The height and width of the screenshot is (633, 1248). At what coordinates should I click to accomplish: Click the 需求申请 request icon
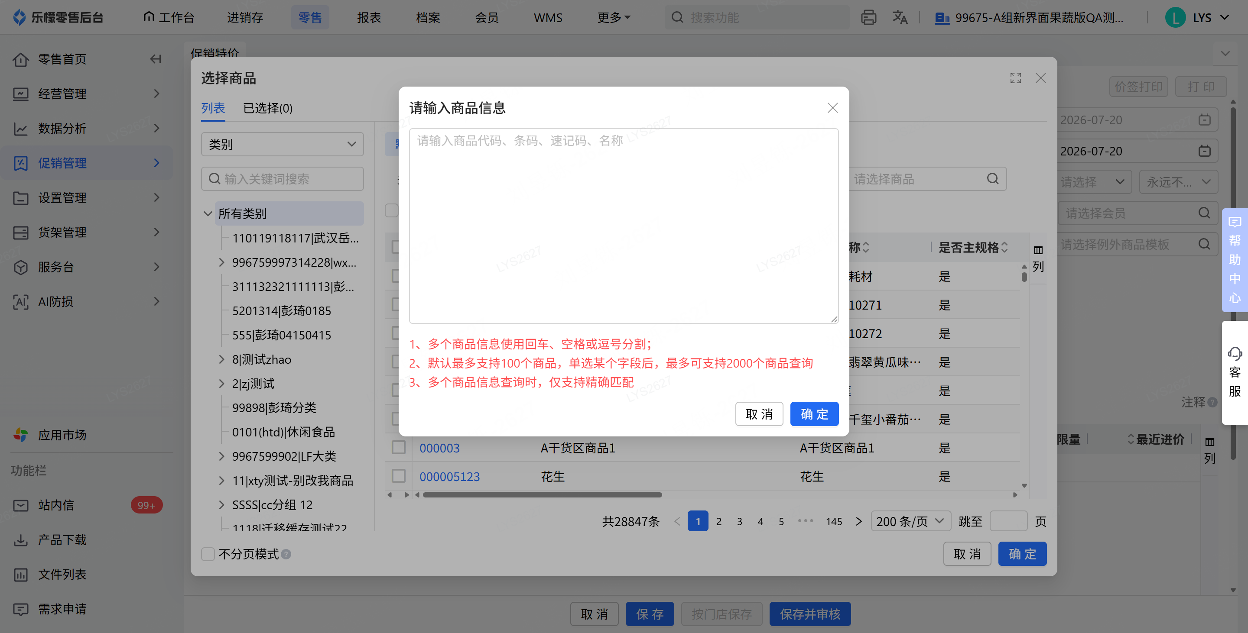(x=20, y=609)
